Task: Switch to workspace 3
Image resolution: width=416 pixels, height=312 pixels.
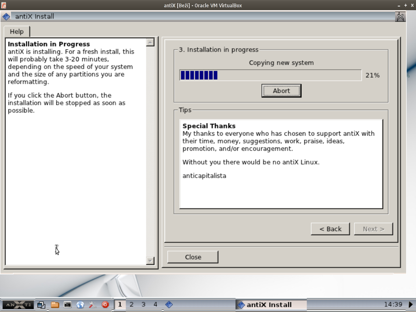Action: [x=143, y=305]
